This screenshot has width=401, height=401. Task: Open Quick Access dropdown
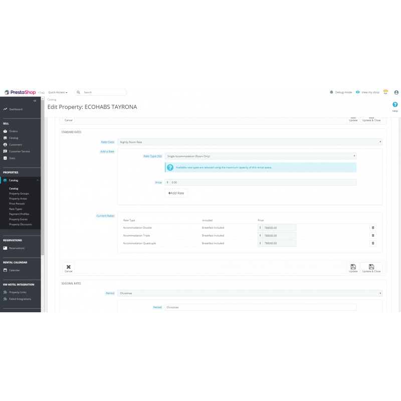[x=58, y=92]
